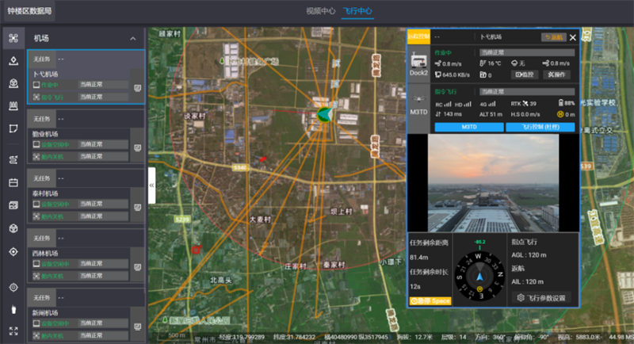Click the M3TD drone icon
This screenshot has height=344, width=634.
click(418, 105)
